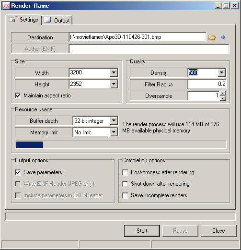241x250 pixels.
Task: Increase Oversample with the up arrow
Action: (223, 93)
